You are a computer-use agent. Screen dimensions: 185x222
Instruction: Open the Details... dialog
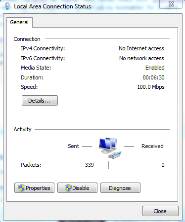tap(40, 100)
